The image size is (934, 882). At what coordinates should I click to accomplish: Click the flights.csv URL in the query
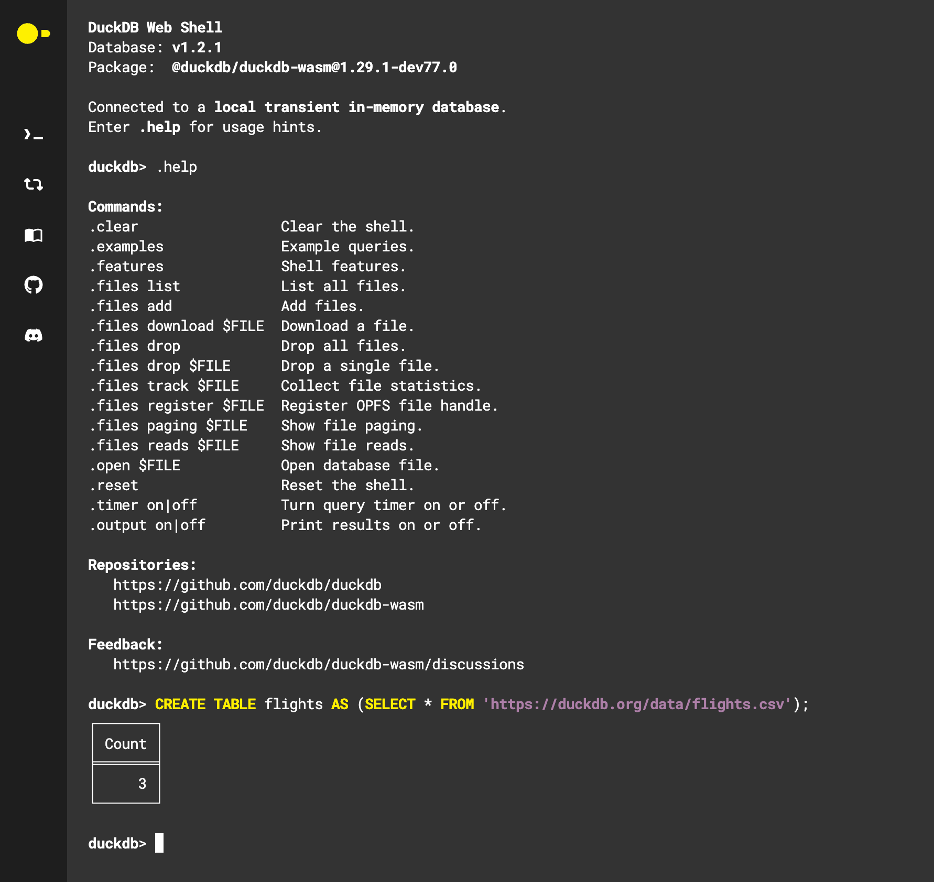tap(637, 704)
